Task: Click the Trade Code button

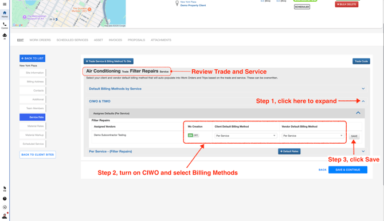Action: [x=361, y=61]
